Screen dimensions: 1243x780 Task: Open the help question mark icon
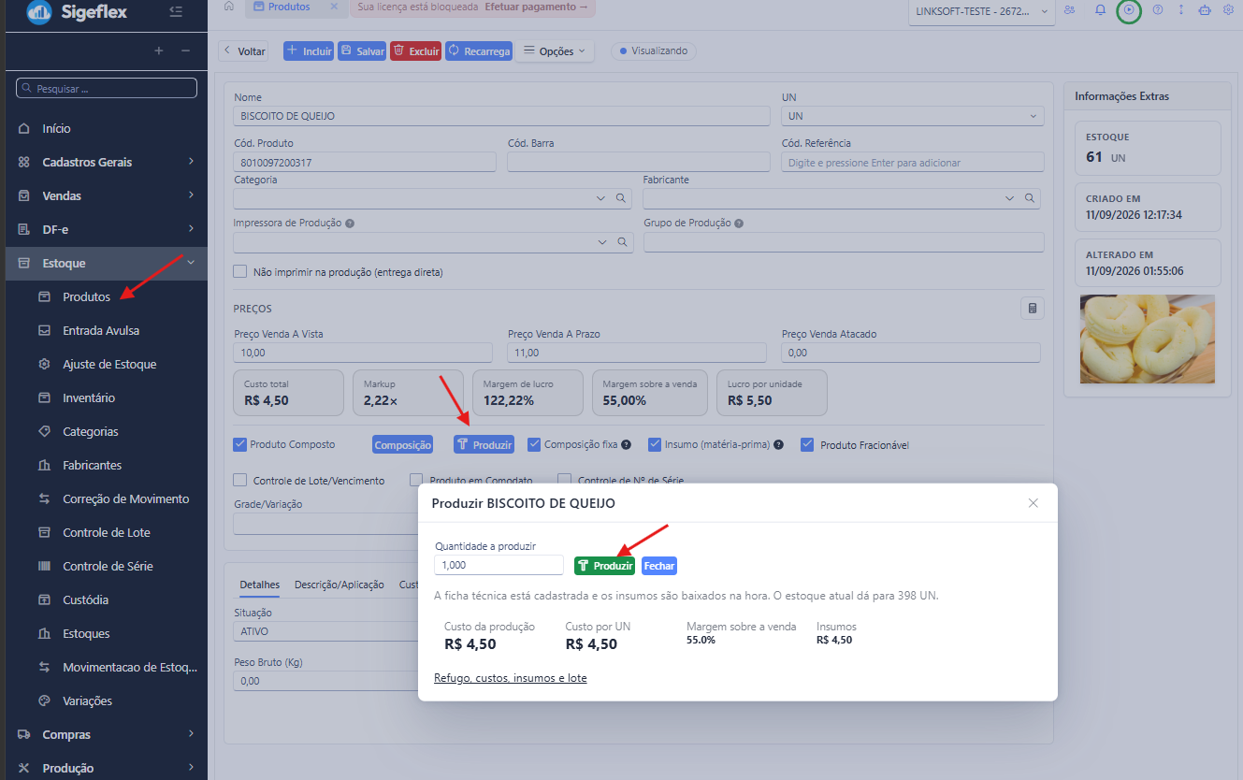pos(1158,9)
